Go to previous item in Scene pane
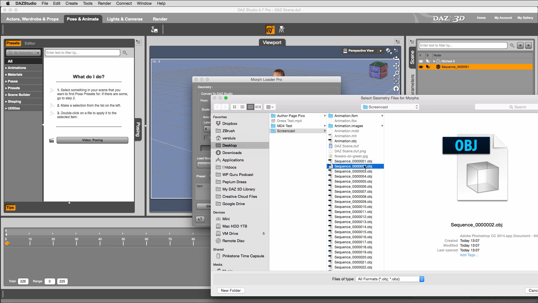The image size is (538, 303). click(x=520, y=45)
